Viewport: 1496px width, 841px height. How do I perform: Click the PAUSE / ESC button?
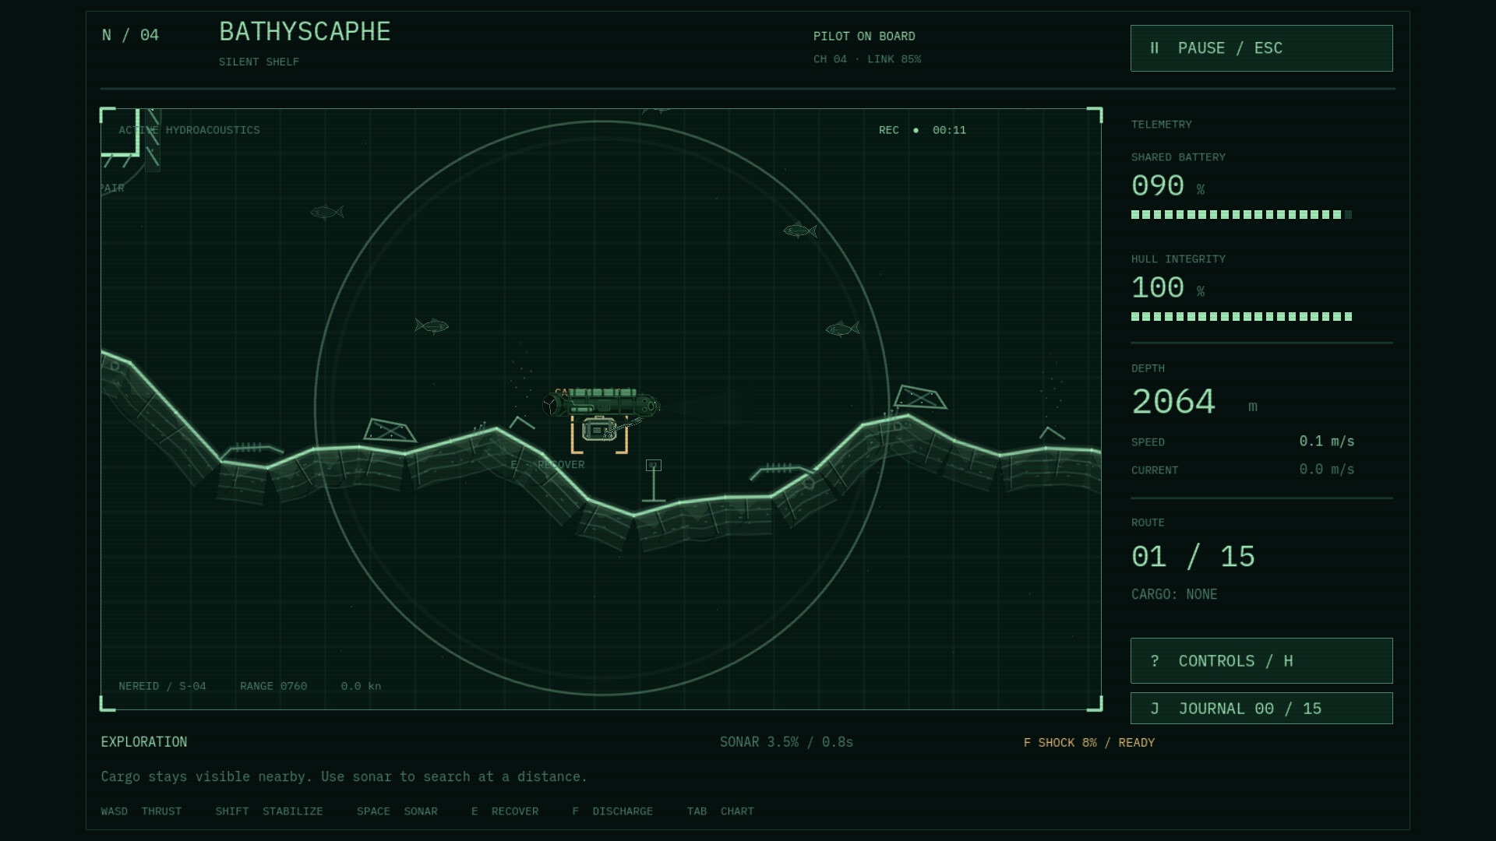[1261, 48]
